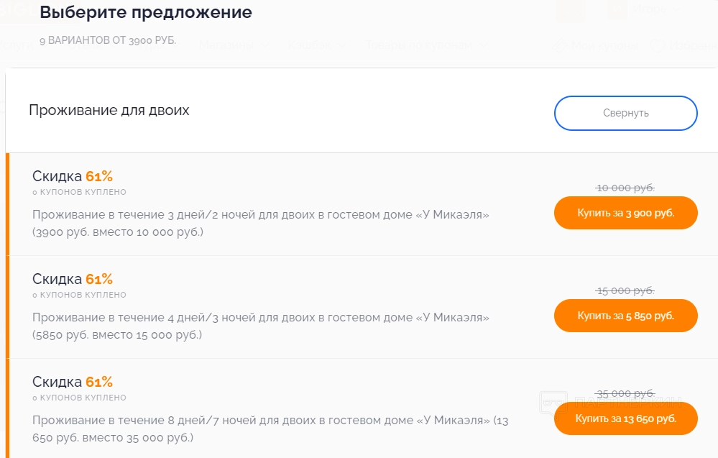The image size is (718, 458).
Task: Click the Скидка 61% title of the 5850 руб. offer
Action: (73, 279)
